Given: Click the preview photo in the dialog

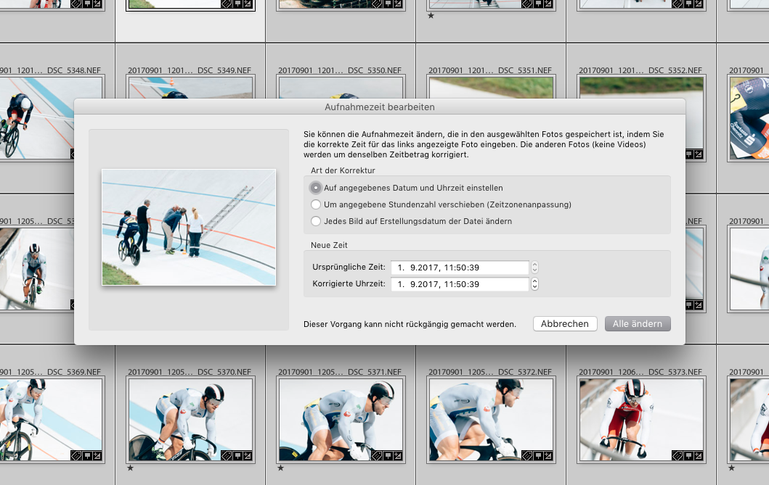Looking at the screenshot, I should coord(189,228).
